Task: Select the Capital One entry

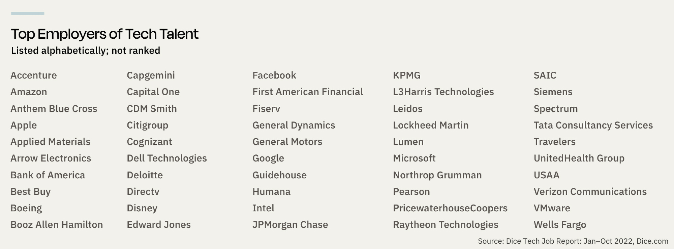Action: pos(153,92)
